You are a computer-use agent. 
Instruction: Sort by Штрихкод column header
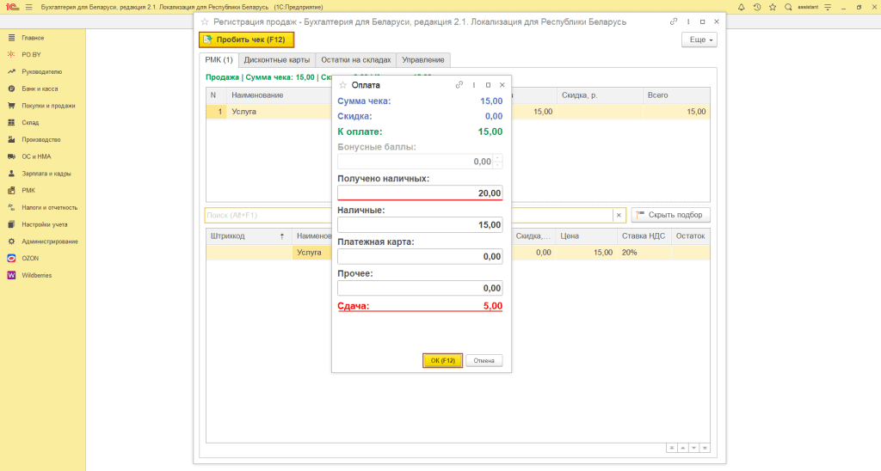click(249, 236)
